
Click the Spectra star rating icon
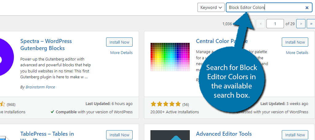coord(2,104)
